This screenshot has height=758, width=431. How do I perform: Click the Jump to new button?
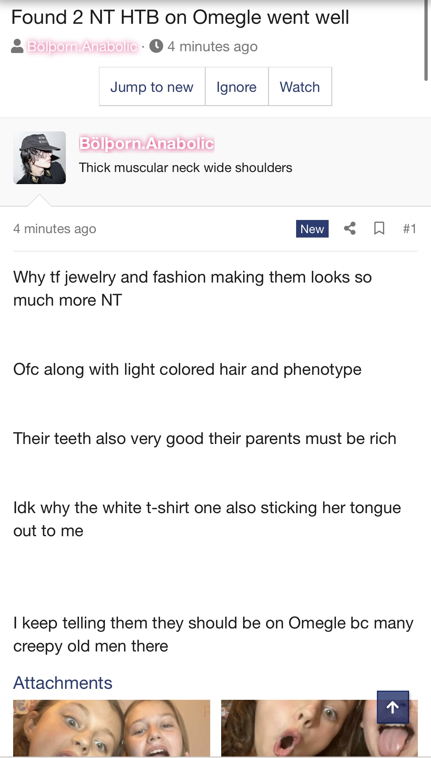152,87
